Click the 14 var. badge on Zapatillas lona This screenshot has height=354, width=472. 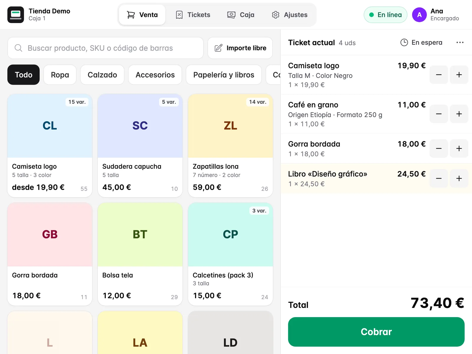(x=258, y=102)
